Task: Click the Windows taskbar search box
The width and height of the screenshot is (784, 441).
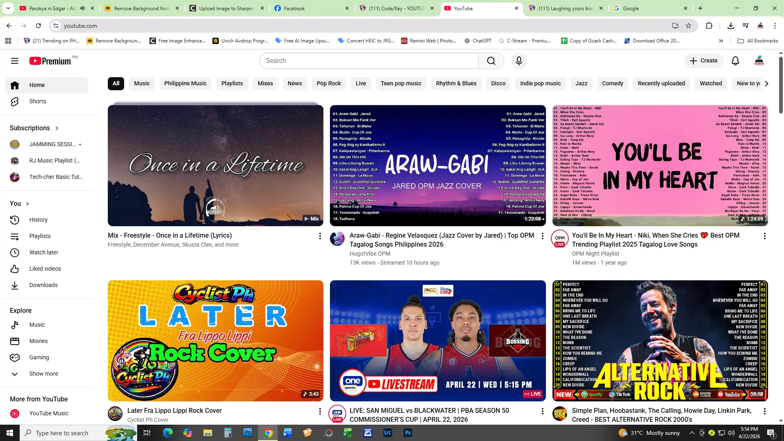Action: (78, 433)
